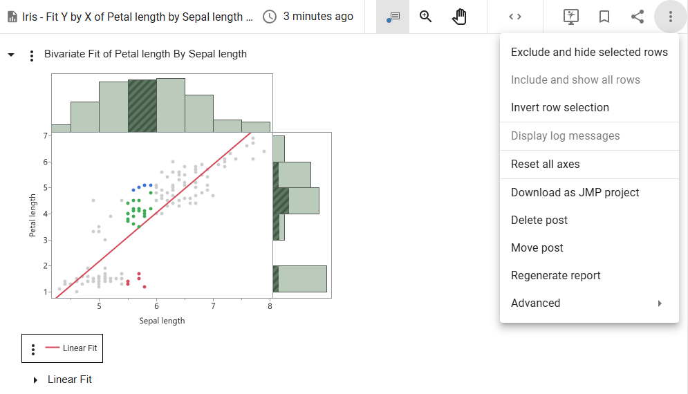Select the hand grabber tool
The image size is (688, 394).
[459, 17]
